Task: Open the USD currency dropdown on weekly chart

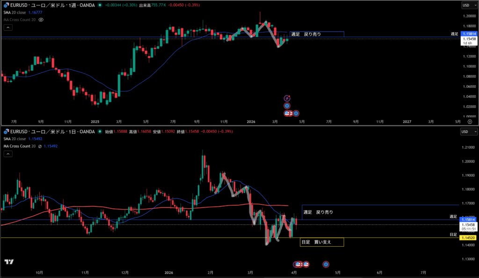Action: coord(466,5)
